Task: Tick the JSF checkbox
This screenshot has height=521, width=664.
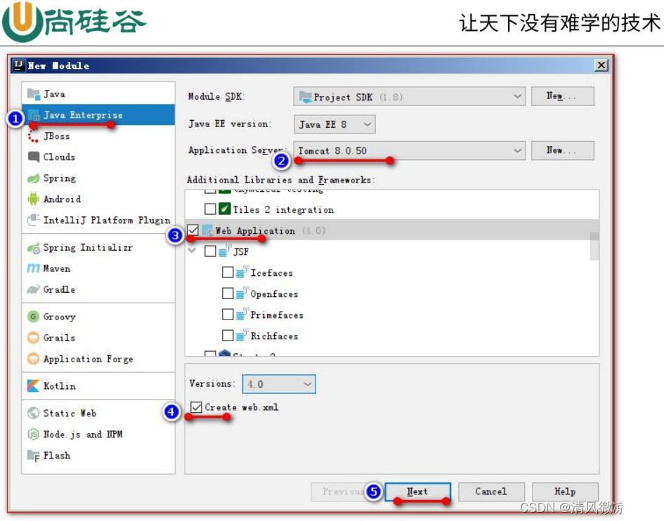Action: click(x=210, y=251)
